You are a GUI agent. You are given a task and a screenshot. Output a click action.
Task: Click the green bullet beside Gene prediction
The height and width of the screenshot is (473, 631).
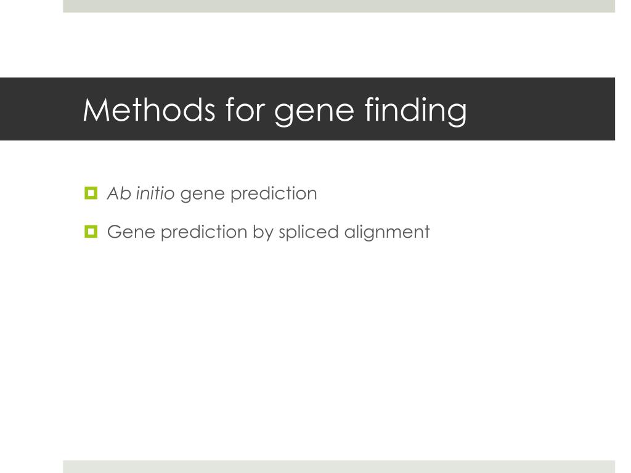(91, 232)
